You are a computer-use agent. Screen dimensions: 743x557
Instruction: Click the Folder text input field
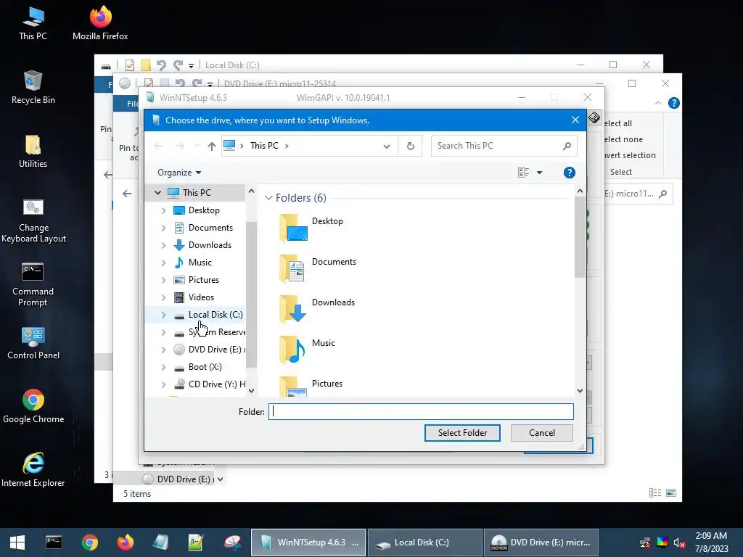[x=421, y=412]
